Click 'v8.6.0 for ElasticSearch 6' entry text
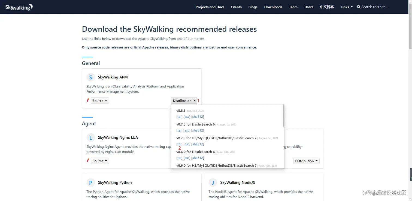The width and height of the screenshot is (412, 201). pos(195,152)
